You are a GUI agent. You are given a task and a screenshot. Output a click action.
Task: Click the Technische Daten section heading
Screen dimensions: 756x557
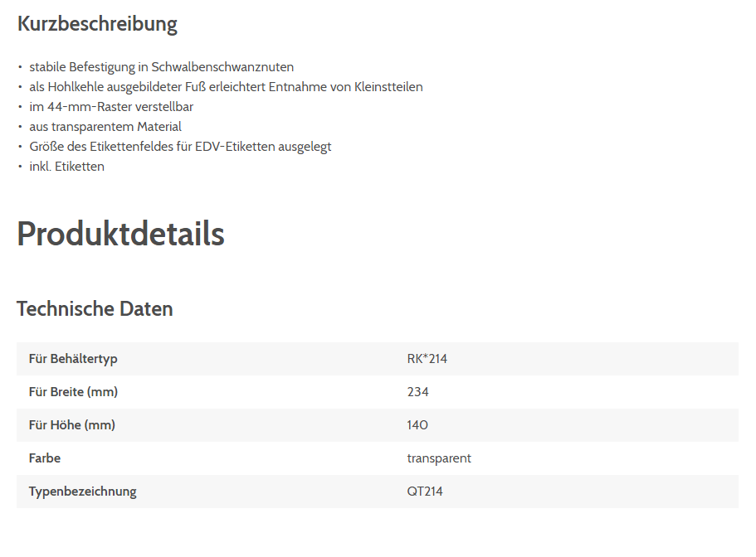click(x=95, y=309)
